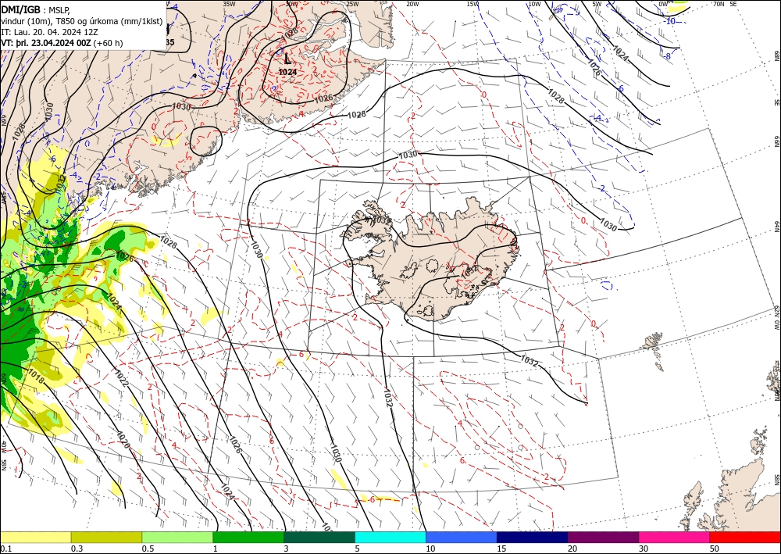Choose the purple 20 mm legend swatch

(603, 537)
